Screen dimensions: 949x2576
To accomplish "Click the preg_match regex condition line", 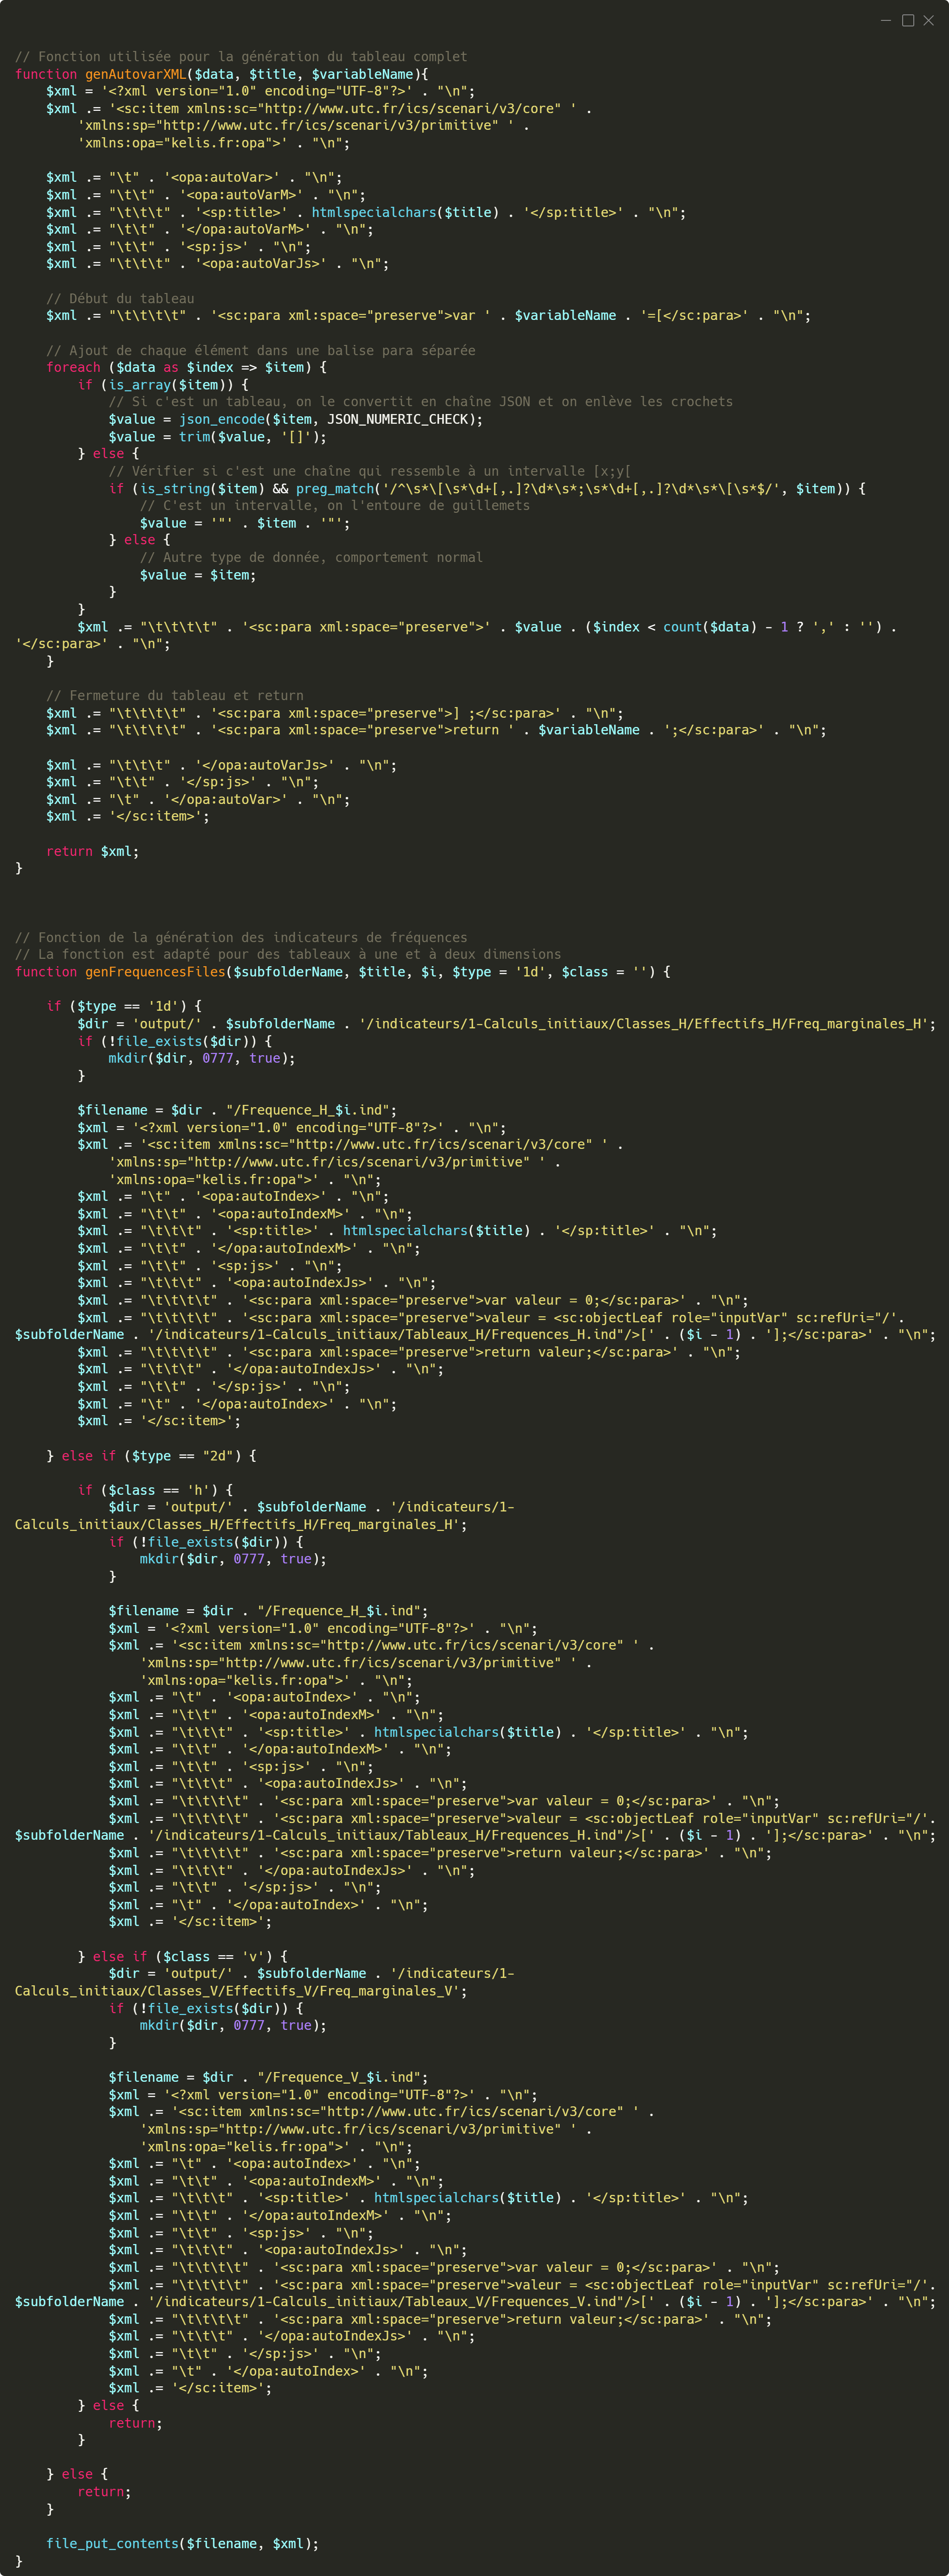I will [x=487, y=488].
